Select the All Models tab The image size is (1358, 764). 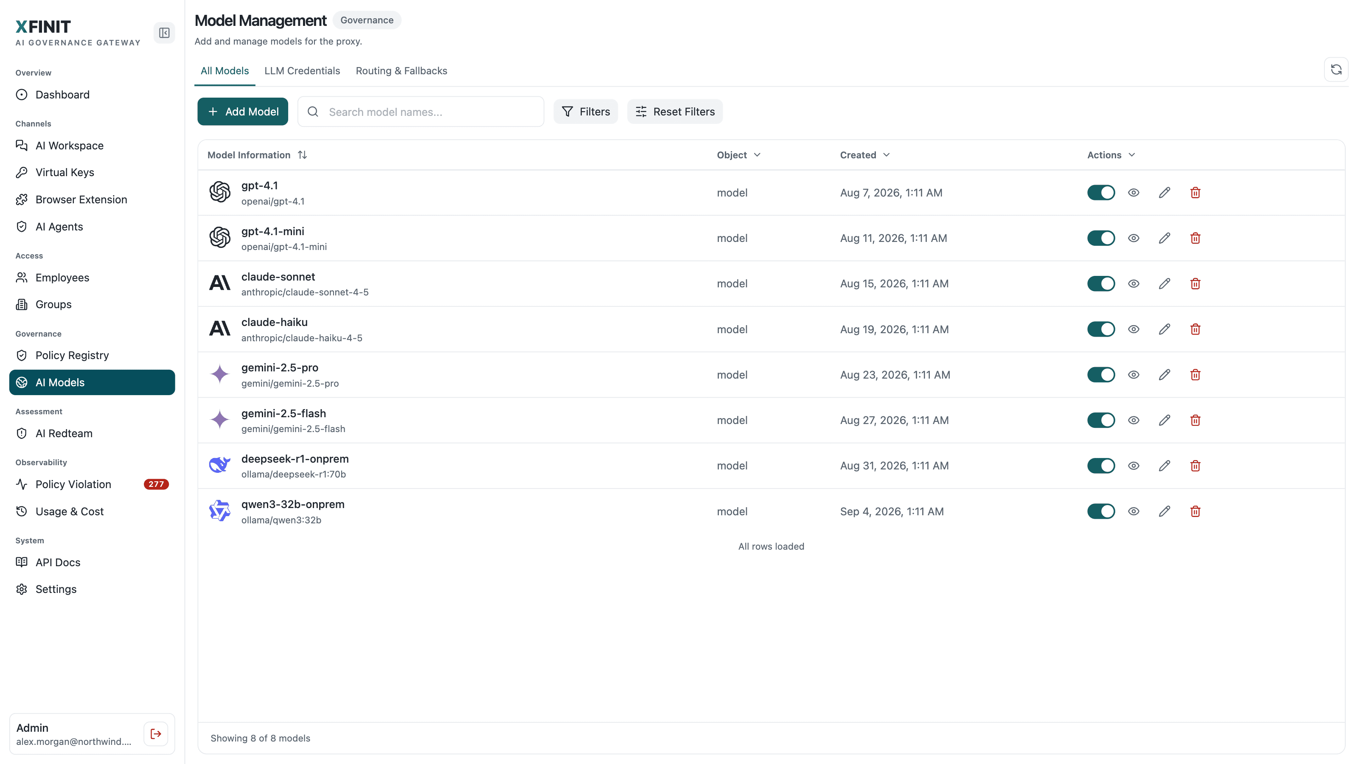(x=224, y=70)
